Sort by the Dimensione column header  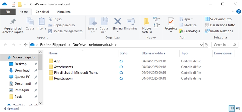pyautogui.click(x=223, y=53)
